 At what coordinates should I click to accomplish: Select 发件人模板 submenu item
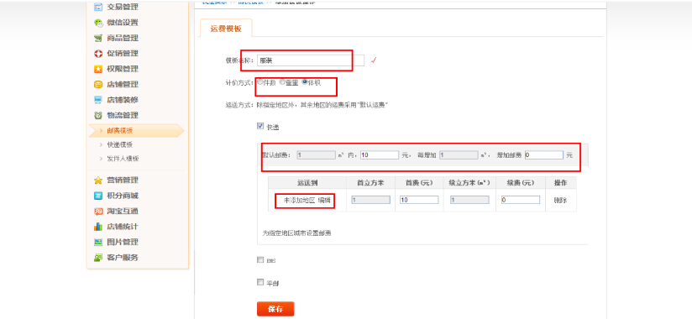123,159
